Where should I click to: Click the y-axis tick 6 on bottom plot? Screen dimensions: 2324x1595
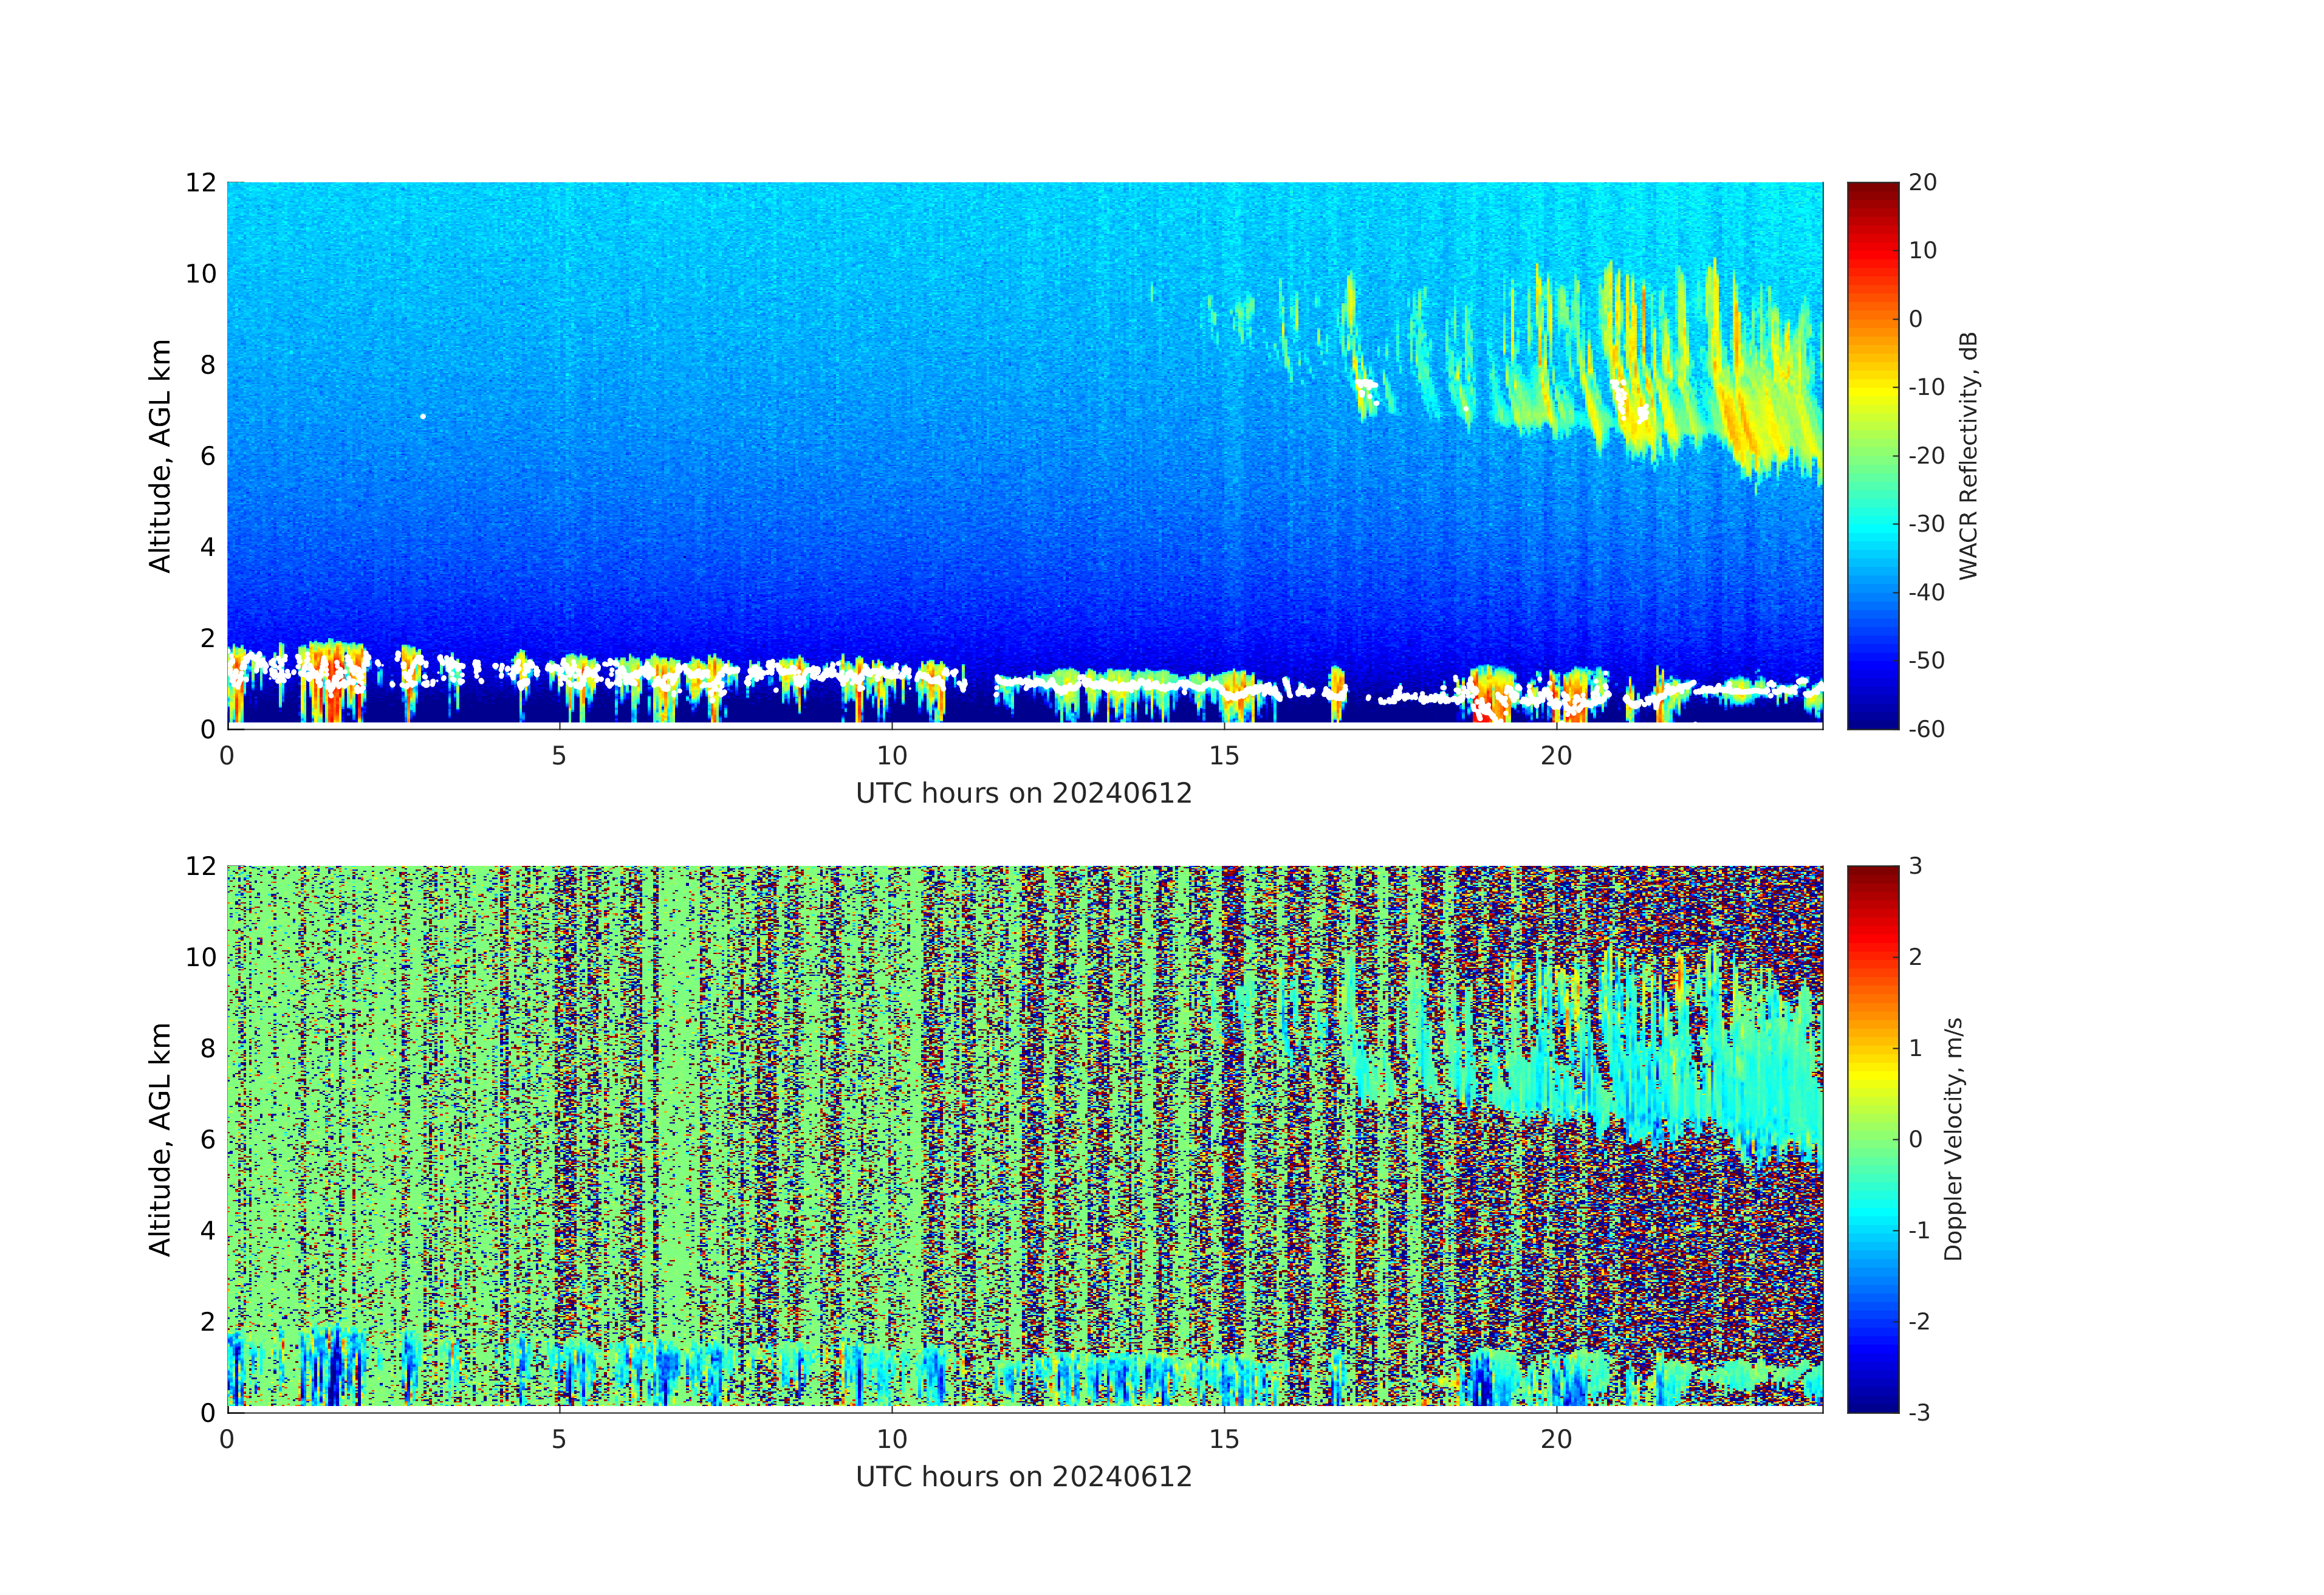pos(207,1139)
